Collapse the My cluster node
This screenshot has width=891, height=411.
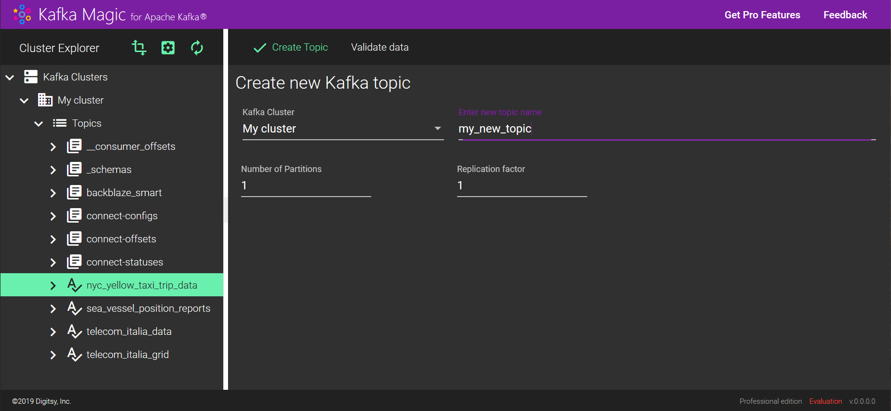(x=24, y=100)
